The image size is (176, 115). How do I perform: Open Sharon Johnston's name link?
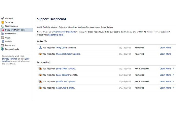tap(64, 54)
